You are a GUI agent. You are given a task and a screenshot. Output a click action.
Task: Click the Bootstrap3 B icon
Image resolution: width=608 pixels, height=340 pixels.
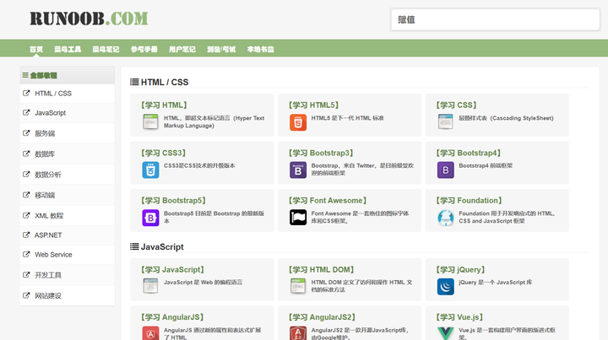pos(298,170)
